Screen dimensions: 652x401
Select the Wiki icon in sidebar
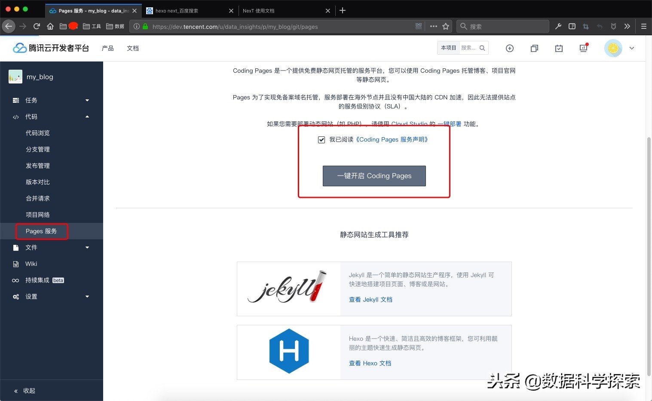pos(15,264)
